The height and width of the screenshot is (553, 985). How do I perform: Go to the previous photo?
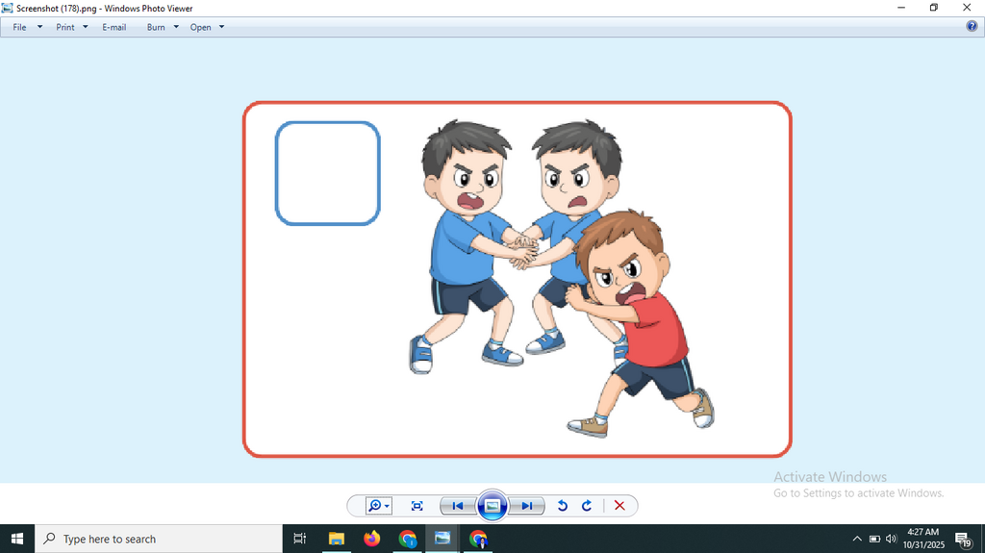point(457,506)
